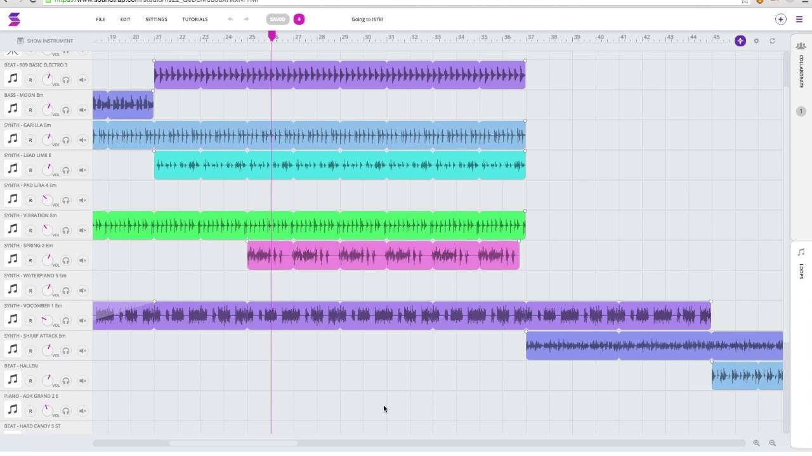
Task: Click the SHOW INSTRUMENT button
Action: coord(44,41)
